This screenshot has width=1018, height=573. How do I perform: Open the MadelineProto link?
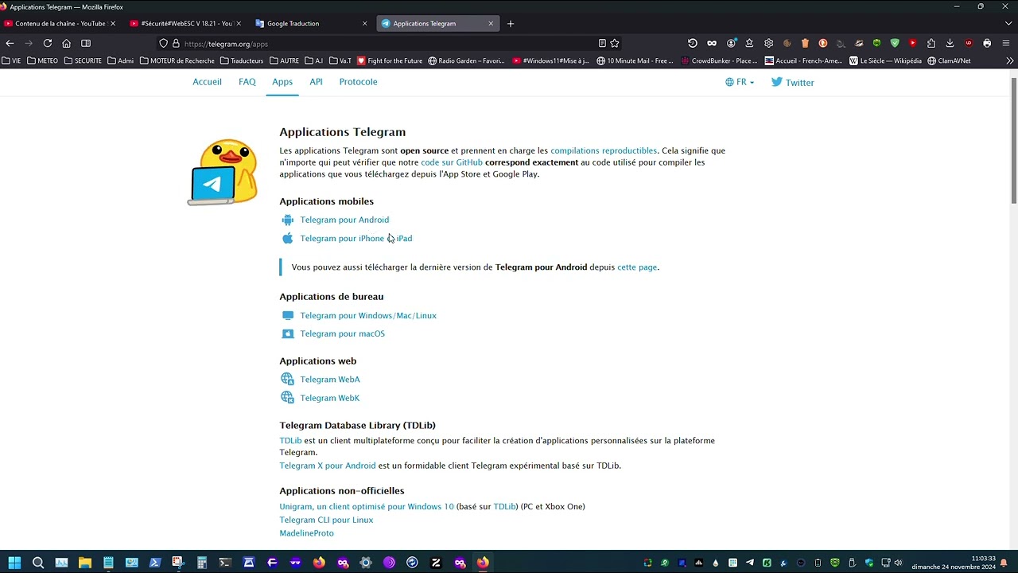tap(306, 533)
